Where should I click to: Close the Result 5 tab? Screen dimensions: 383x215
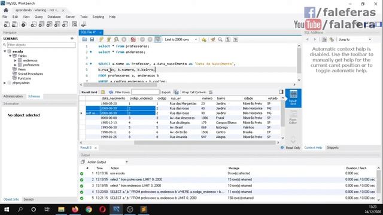pyautogui.click(x=96, y=148)
